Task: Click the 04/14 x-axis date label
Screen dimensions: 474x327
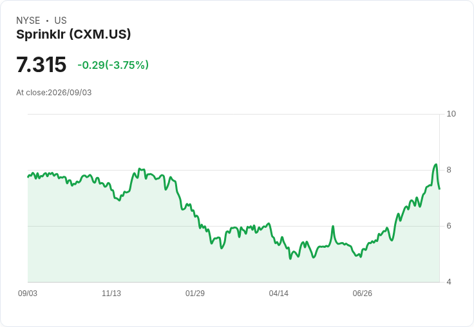Action: 278,293
